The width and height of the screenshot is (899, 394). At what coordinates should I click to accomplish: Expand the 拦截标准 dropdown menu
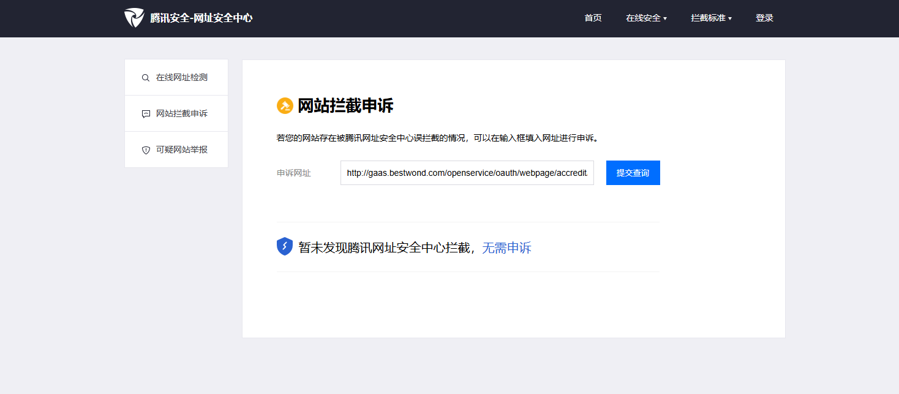coord(711,18)
